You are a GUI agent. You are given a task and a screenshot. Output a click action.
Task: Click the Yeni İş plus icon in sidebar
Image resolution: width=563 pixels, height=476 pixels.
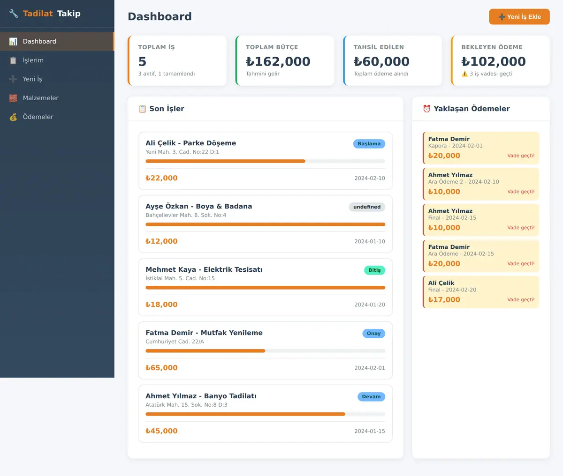(13, 79)
